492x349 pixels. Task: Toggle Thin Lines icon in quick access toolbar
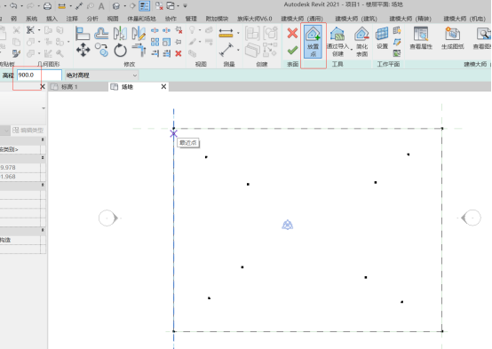(x=145, y=5)
